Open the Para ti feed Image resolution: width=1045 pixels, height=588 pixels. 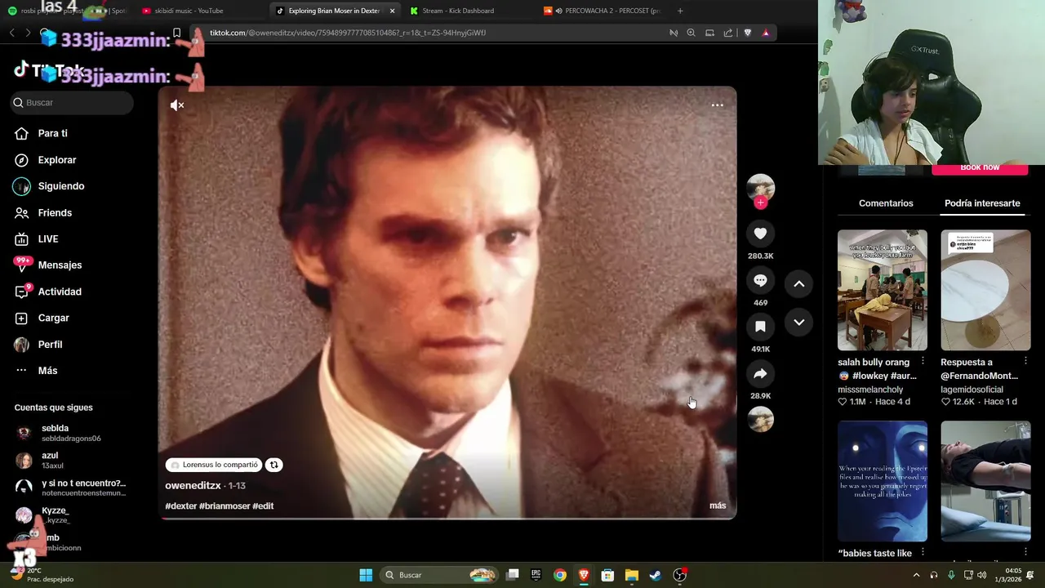click(x=52, y=133)
